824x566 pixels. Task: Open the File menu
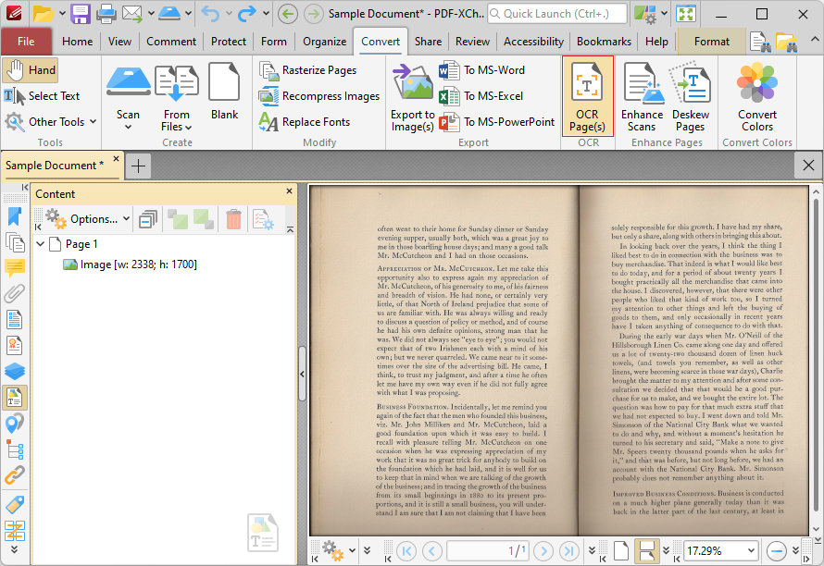[x=26, y=42]
